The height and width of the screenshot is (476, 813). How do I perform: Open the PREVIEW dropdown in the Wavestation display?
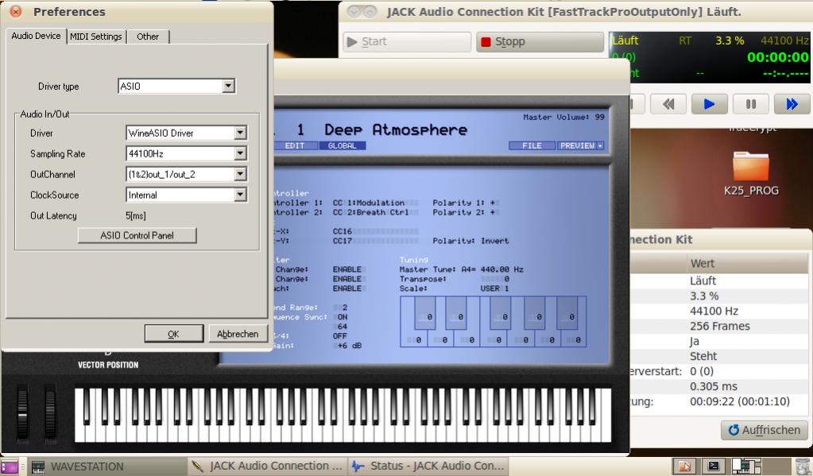pyautogui.click(x=581, y=145)
